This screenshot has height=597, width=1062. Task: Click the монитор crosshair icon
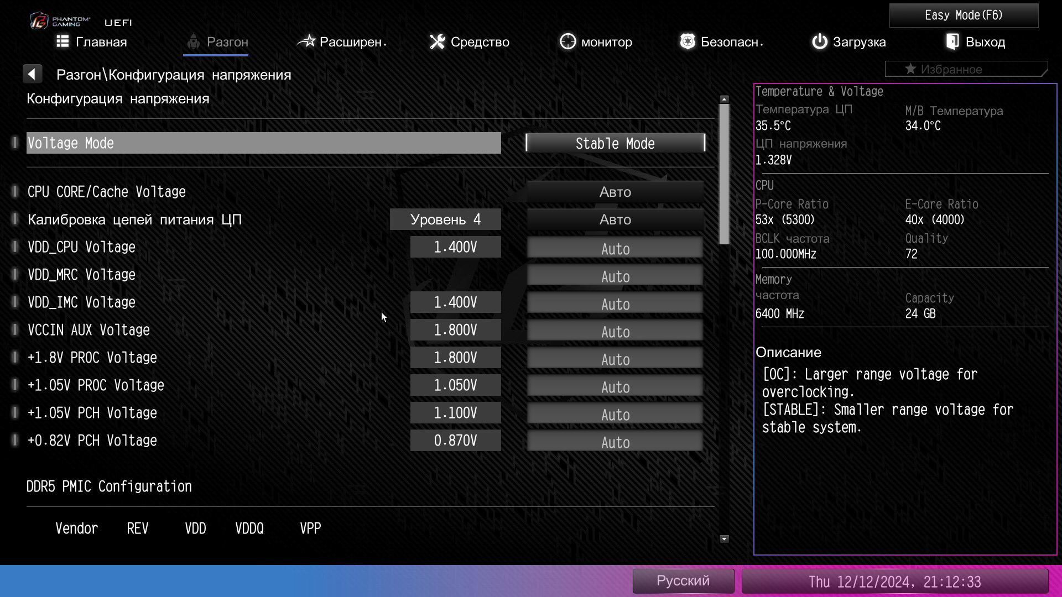point(568,41)
